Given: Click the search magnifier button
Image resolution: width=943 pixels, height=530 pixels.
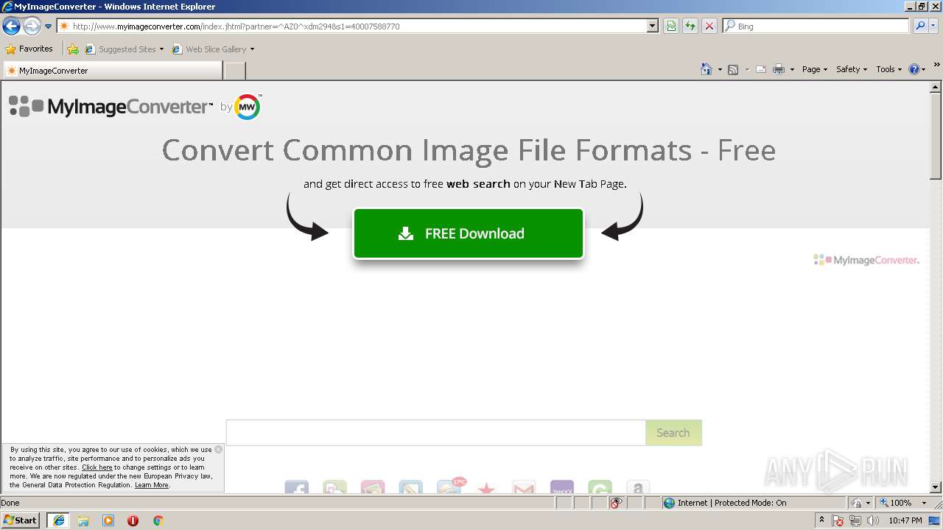Looking at the screenshot, I should [919, 26].
